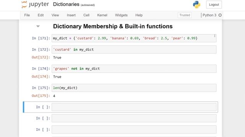
Task: Click the In [174] prompt label
Action: tap(41, 68)
